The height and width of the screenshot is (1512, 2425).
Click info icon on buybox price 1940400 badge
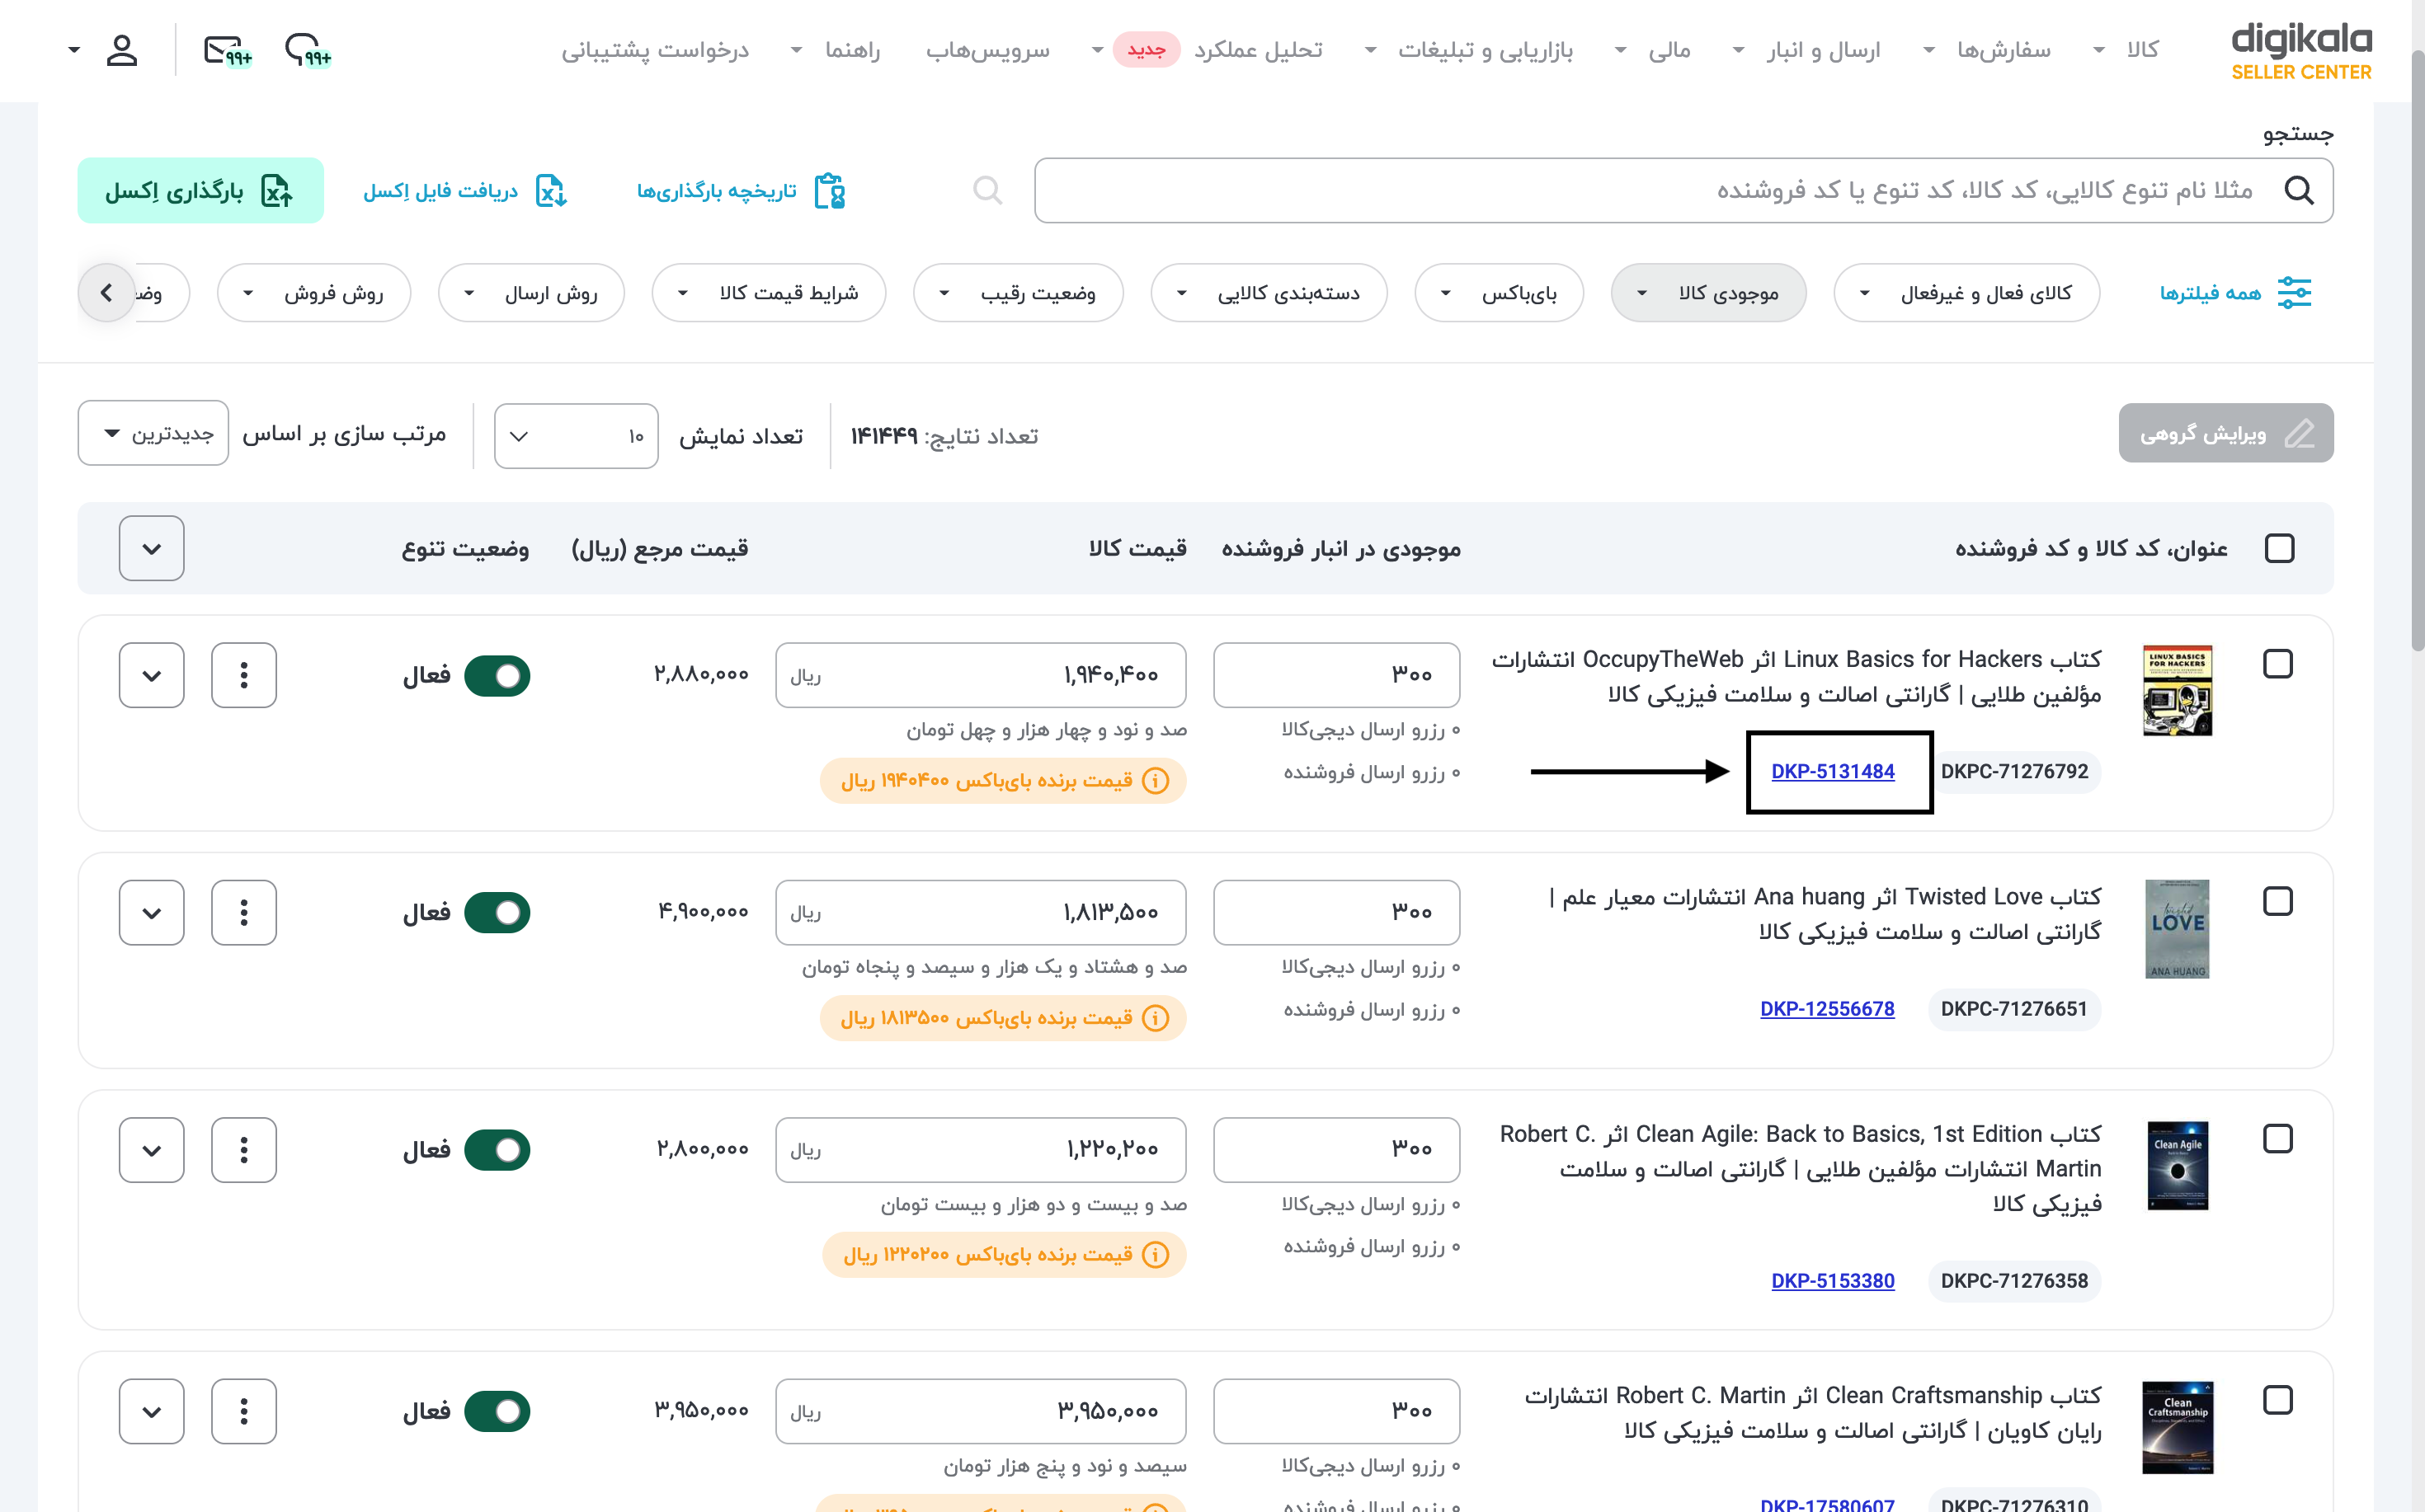[x=1156, y=780]
